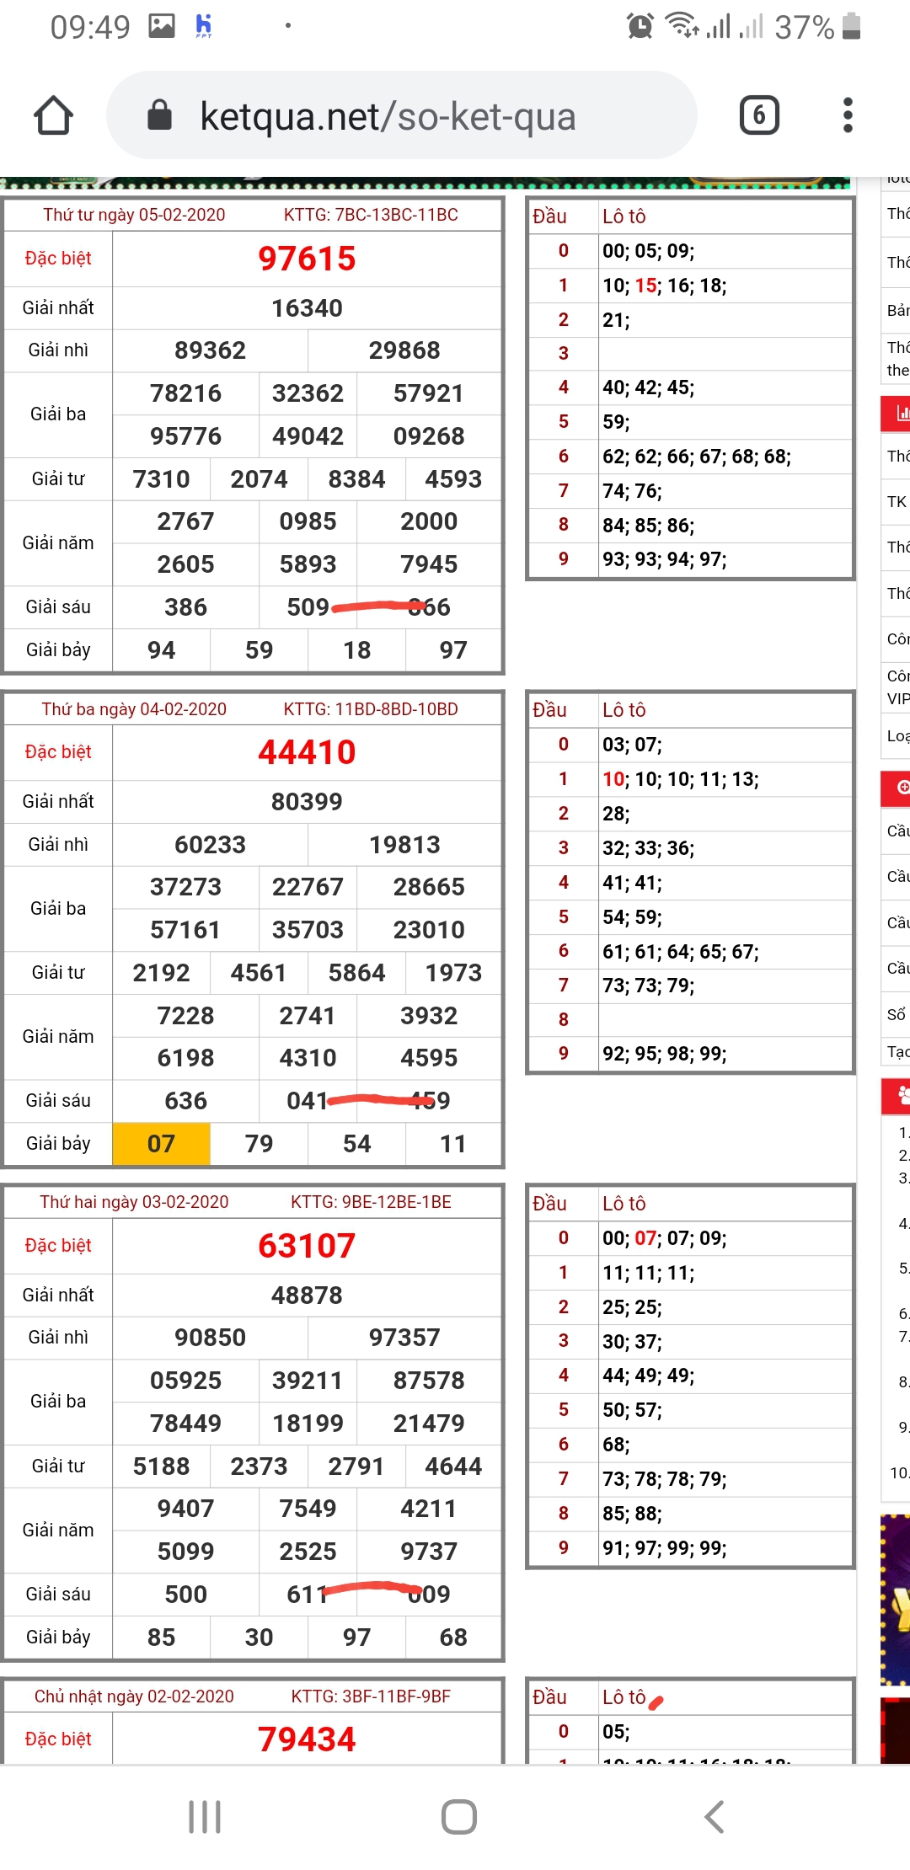Screen dimensions: 910x1870
Task: Tap the alarm icon in status bar
Action: click(640, 26)
